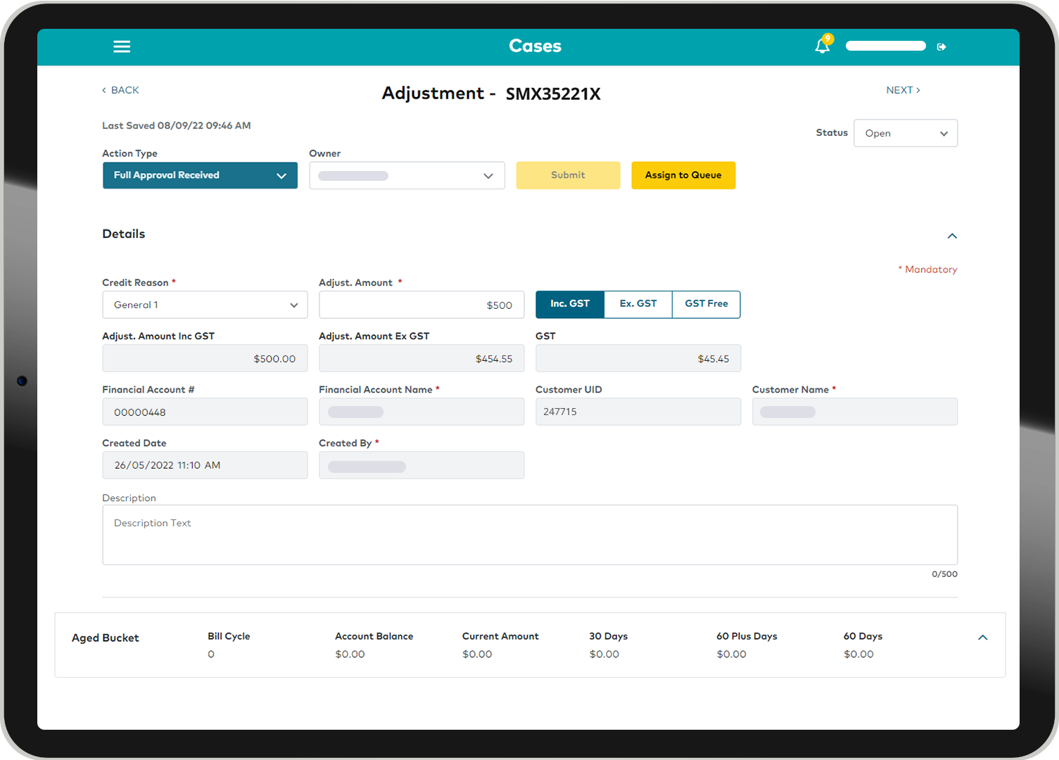Click the redacted user name in header
The width and height of the screenshot is (1059, 760).
(885, 46)
